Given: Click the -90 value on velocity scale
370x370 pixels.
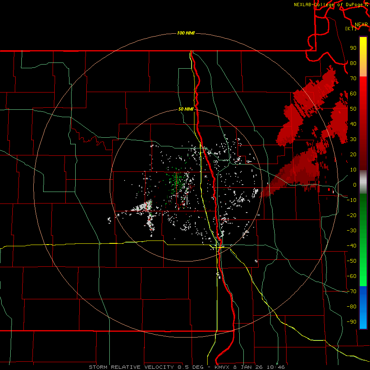Looking at the screenshot, I should coord(351,322).
